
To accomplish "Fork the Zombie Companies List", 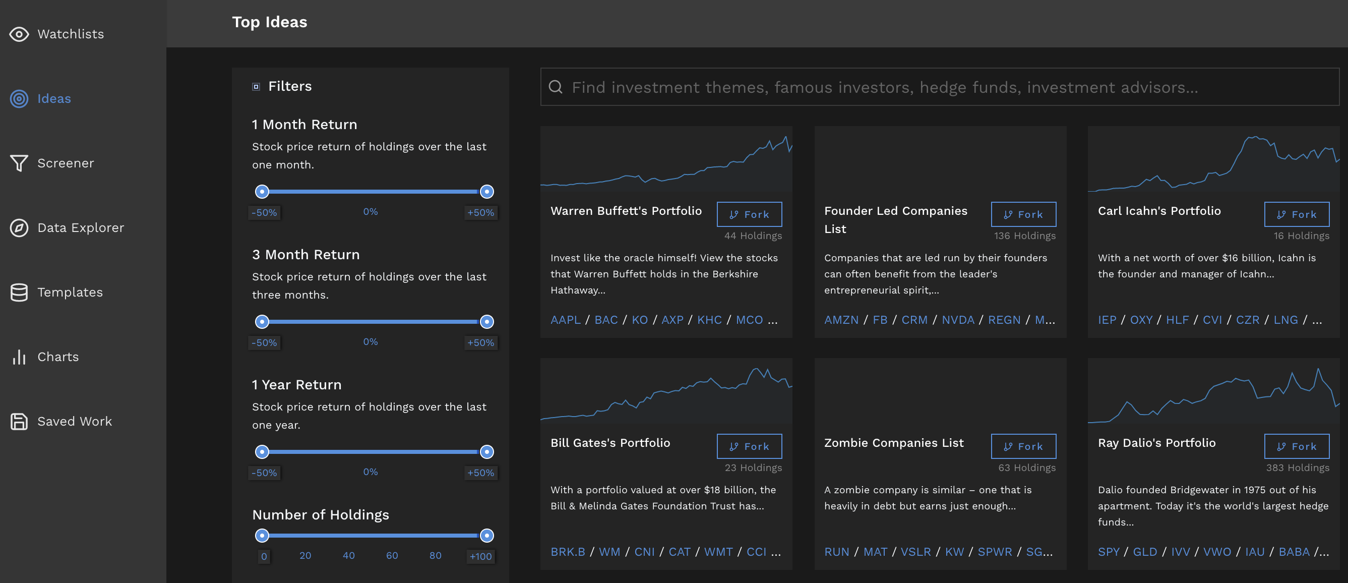I will (1023, 446).
